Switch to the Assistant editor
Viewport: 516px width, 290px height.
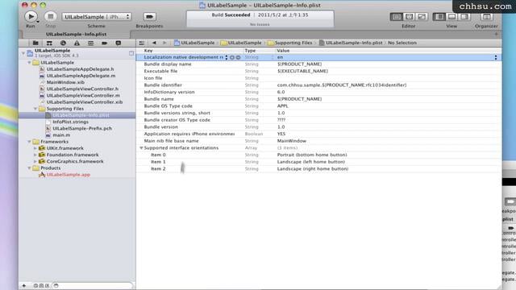(x=409, y=17)
